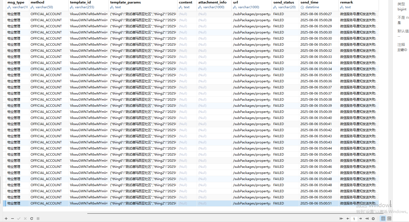This screenshot has width=409, height=222.
Task: Click the stop loading square icon
Action: (38, 219)
